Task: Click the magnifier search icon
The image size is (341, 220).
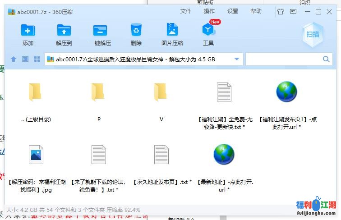Action: pos(326,59)
